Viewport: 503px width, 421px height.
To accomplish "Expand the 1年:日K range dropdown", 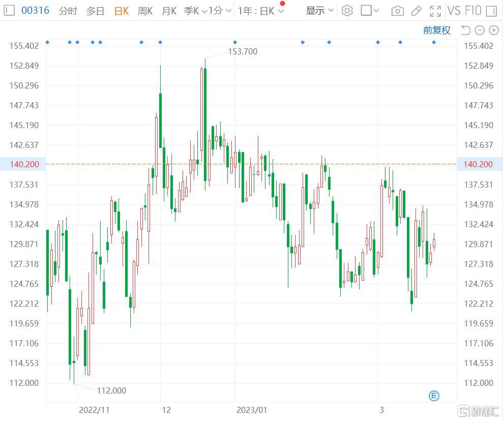I will [x=260, y=11].
